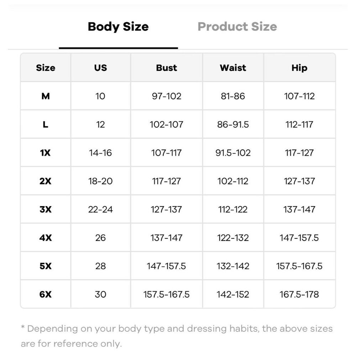Select the 4X size row label
The width and height of the screenshot is (356, 356).
coord(46,238)
